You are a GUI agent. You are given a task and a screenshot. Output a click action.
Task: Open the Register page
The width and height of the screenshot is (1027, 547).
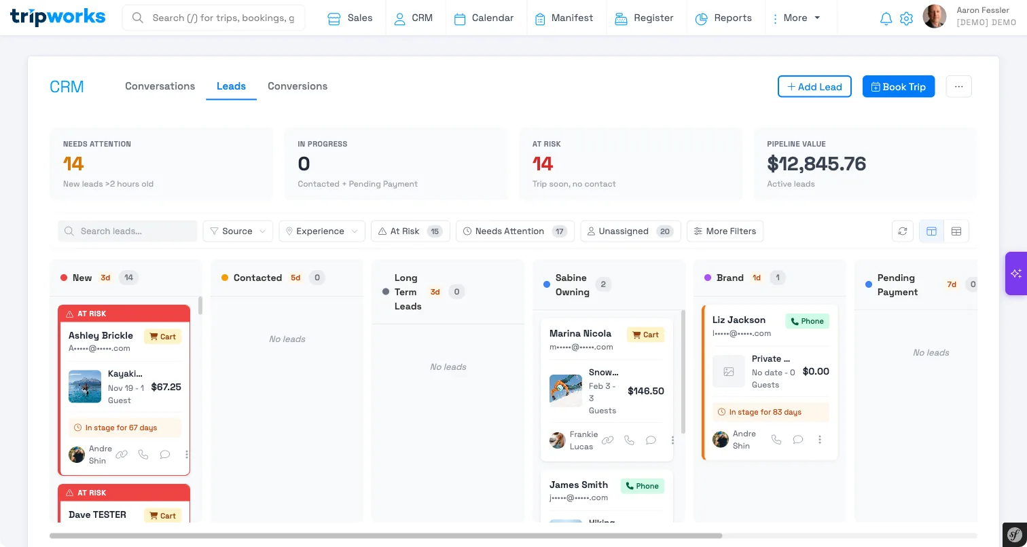tap(644, 18)
